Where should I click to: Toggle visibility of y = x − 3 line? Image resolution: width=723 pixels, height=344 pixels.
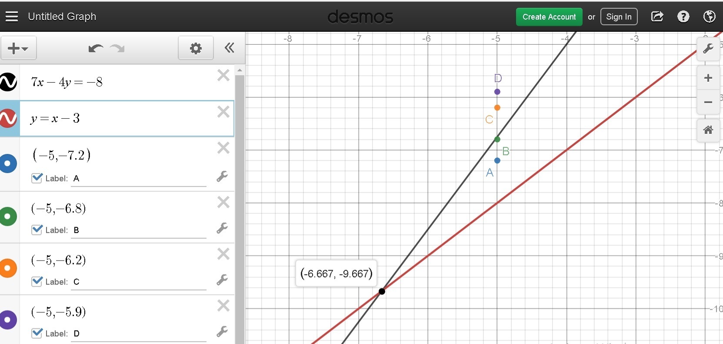pos(8,118)
